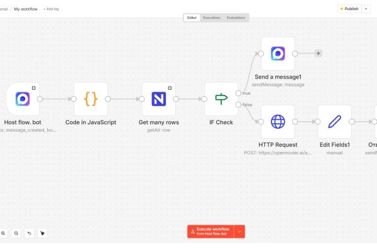Expand the Execute workflow trigger dropdown
Screen dimensions: 377x251
point(239,232)
